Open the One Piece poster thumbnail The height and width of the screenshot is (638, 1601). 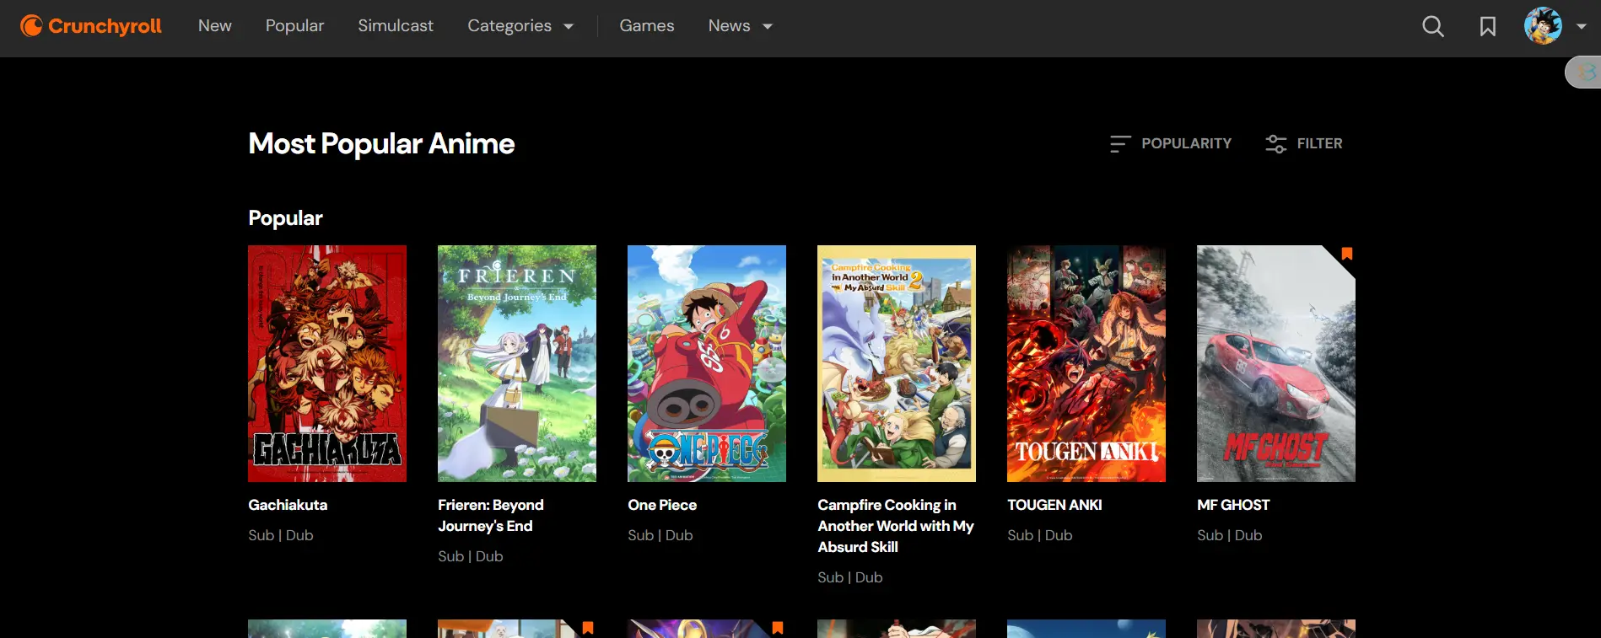(x=707, y=363)
